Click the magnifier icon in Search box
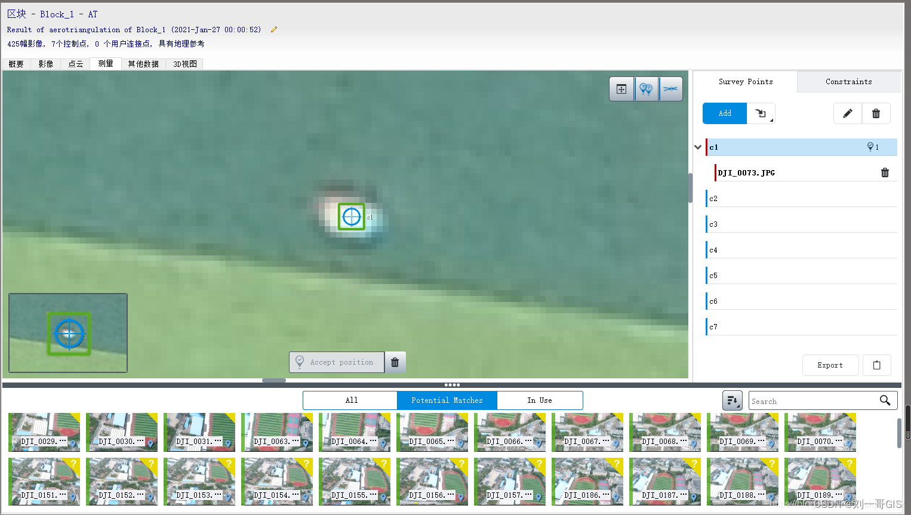 tap(885, 400)
